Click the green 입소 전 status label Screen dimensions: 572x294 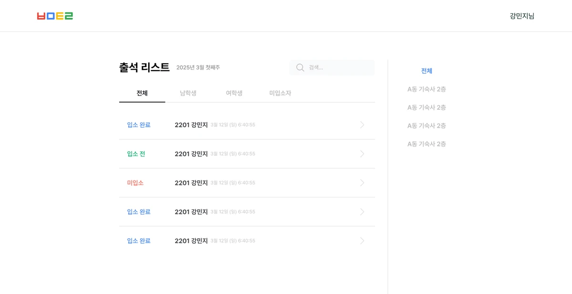click(136, 154)
